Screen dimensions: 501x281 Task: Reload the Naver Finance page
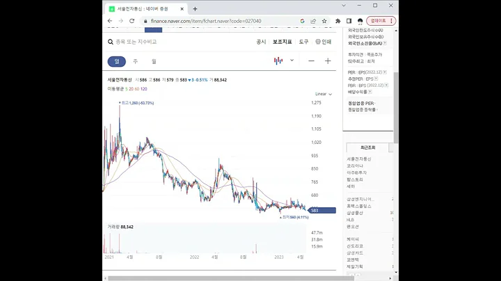click(x=132, y=21)
